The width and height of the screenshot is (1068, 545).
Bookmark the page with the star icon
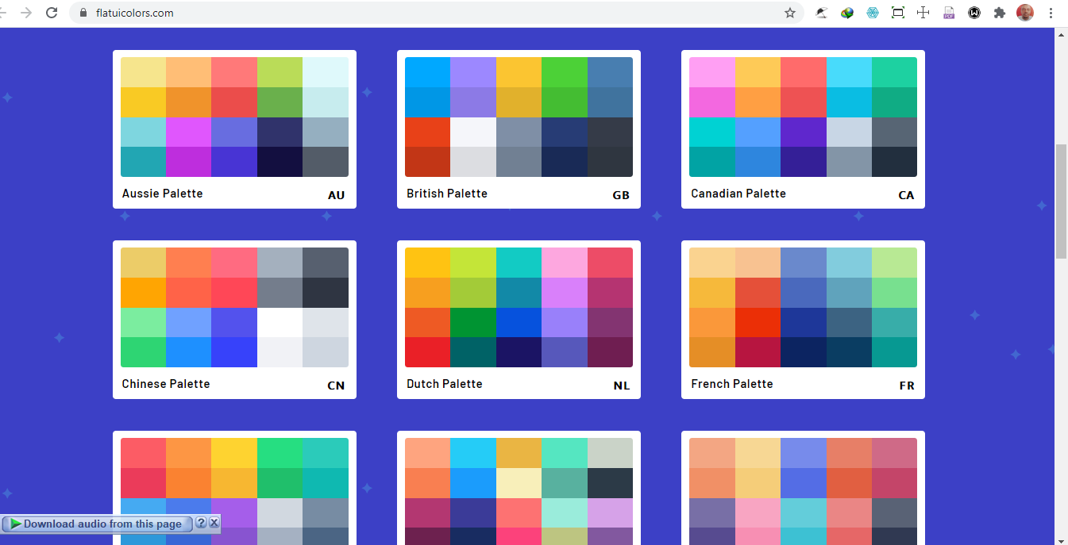click(790, 13)
